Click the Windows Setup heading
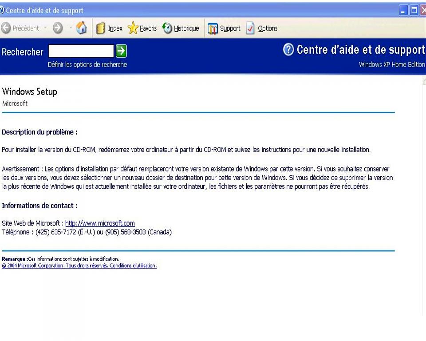The height and width of the screenshot is (341, 426). (30, 91)
